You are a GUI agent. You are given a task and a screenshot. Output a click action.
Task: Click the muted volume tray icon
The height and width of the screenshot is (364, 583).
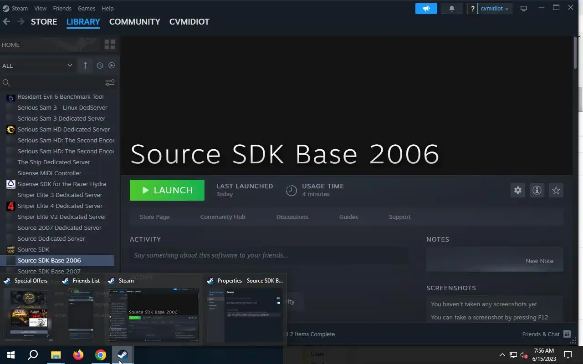tap(524, 355)
